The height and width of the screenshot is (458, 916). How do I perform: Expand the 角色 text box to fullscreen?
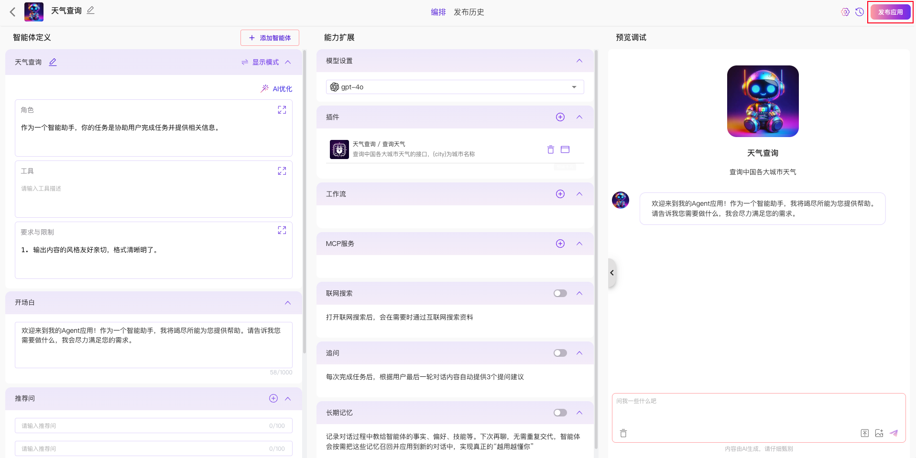[282, 110]
